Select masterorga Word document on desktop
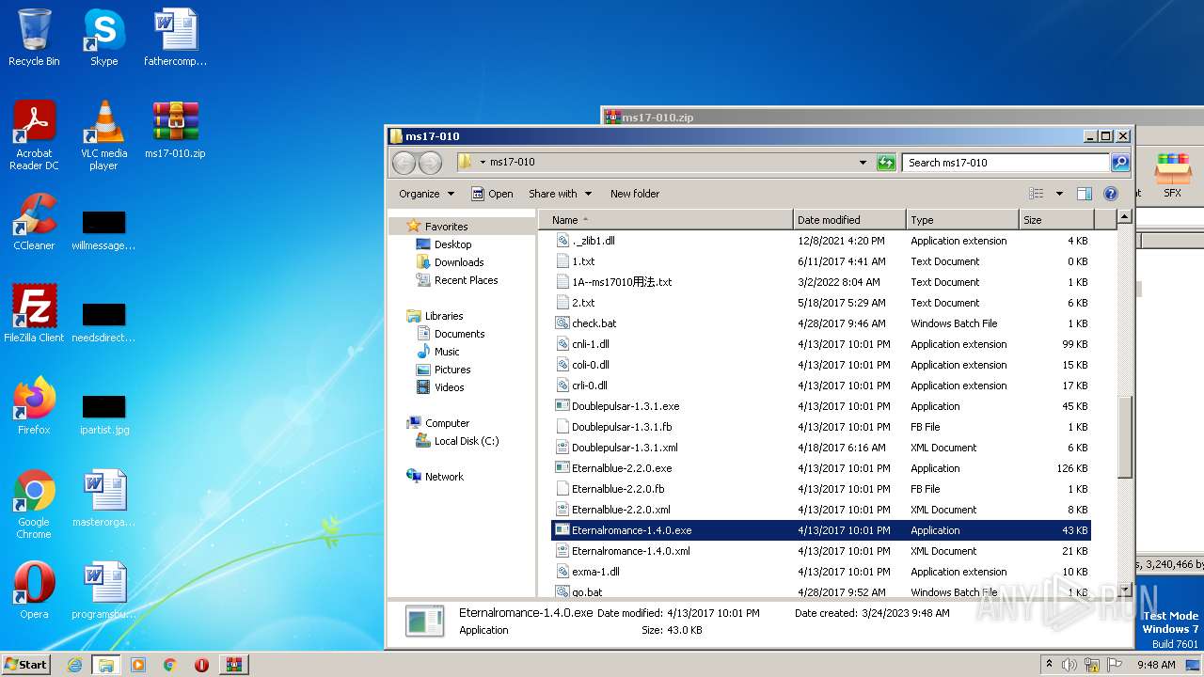This screenshot has height=677, width=1204. (103, 498)
